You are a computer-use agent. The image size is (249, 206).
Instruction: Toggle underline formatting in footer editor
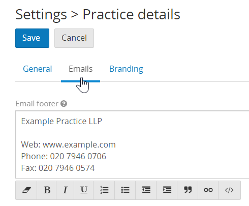point(84,190)
